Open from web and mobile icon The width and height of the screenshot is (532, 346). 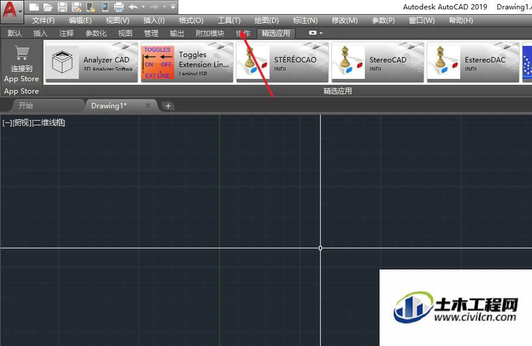[91, 7]
